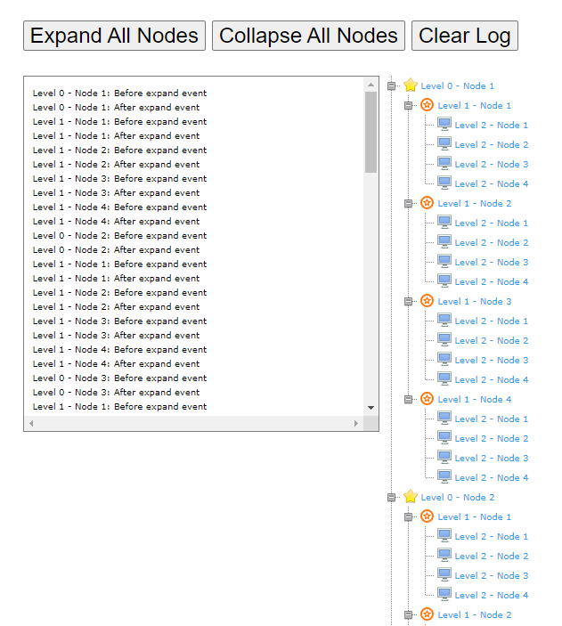Click orange star icon of Level 1 - Node 2 under Level 0 - Node 1

click(427, 203)
